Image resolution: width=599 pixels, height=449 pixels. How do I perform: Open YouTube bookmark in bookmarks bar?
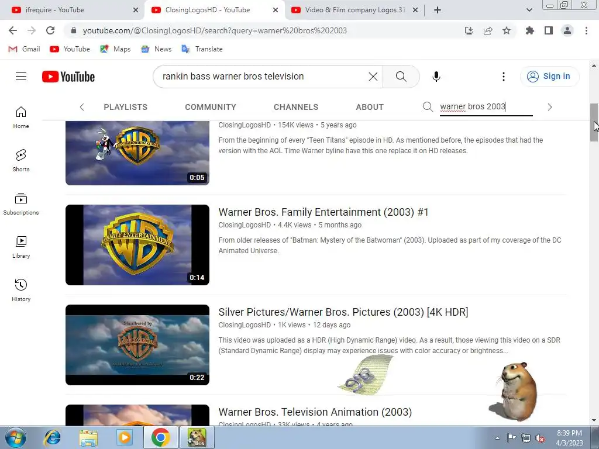[70, 49]
